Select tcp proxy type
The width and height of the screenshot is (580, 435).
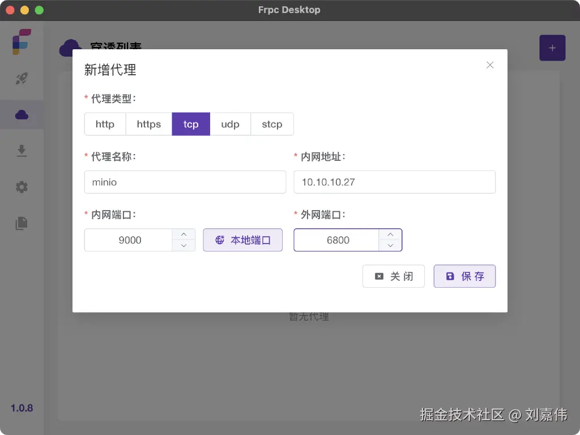191,124
